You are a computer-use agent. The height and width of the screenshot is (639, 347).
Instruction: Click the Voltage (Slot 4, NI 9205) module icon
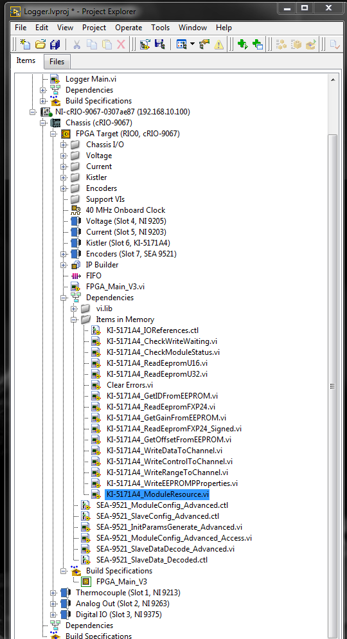point(75,221)
